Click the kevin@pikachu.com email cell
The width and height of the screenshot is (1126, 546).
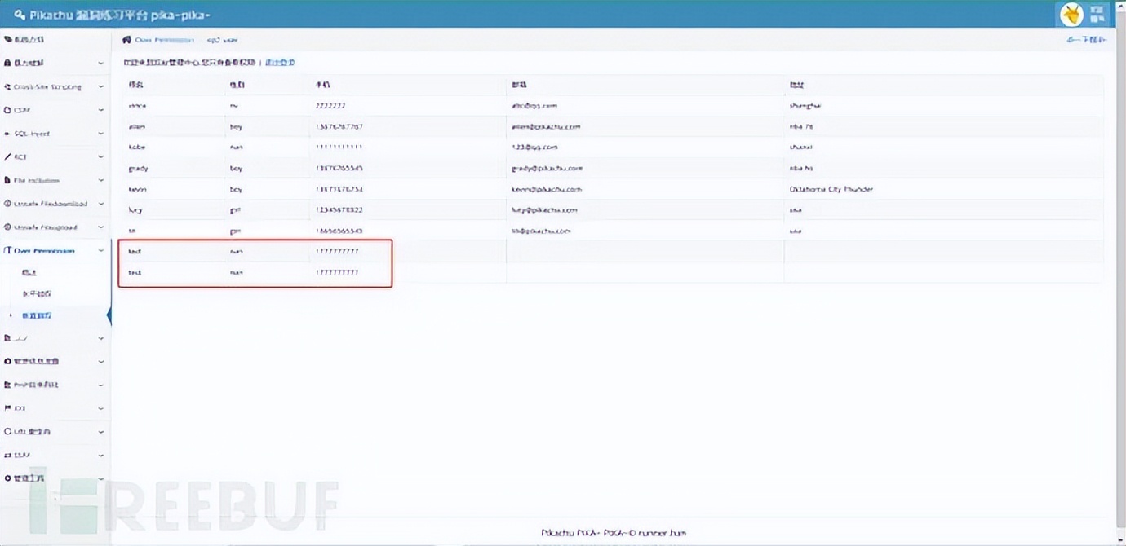(x=547, y=189)
